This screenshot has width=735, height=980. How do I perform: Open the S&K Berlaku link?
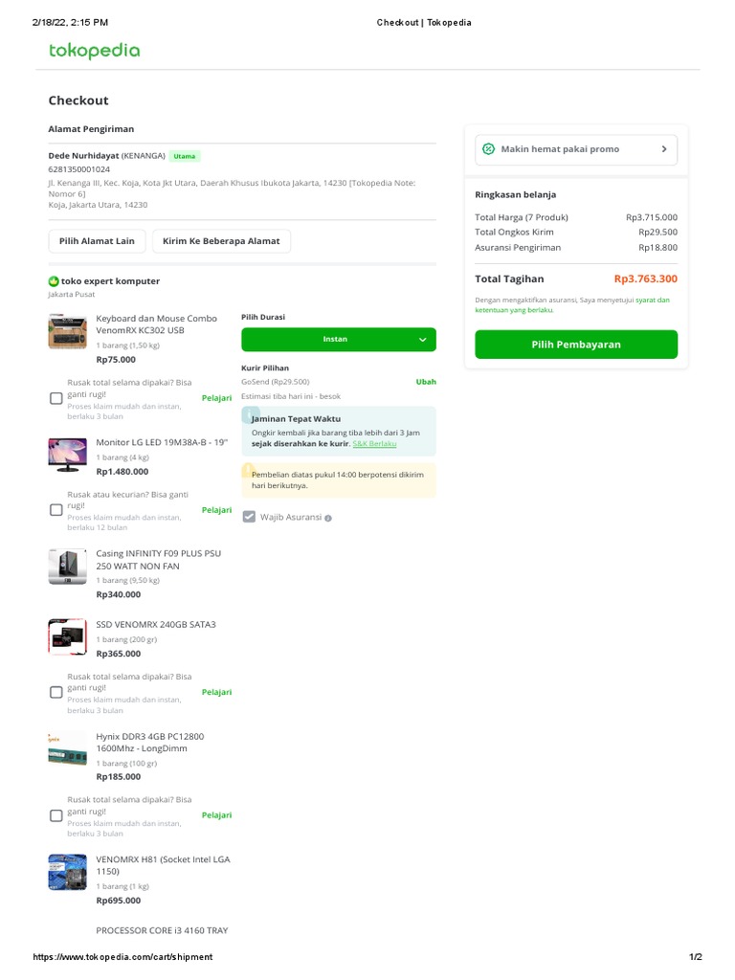pyautogui.click(x=374, y=444)
